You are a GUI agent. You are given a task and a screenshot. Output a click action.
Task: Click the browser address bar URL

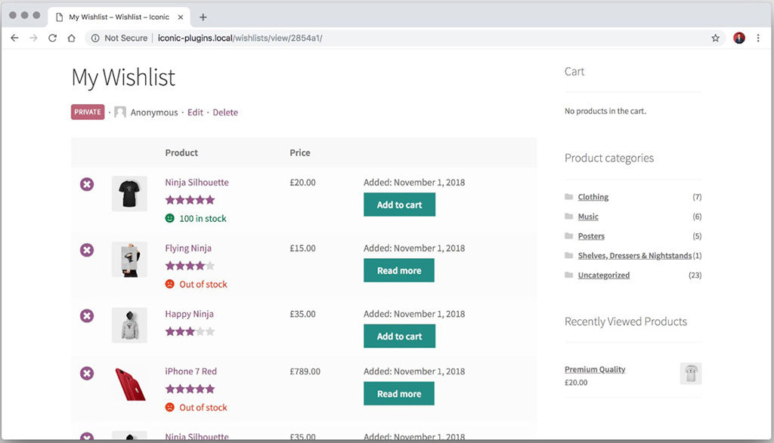coord(240,38)
